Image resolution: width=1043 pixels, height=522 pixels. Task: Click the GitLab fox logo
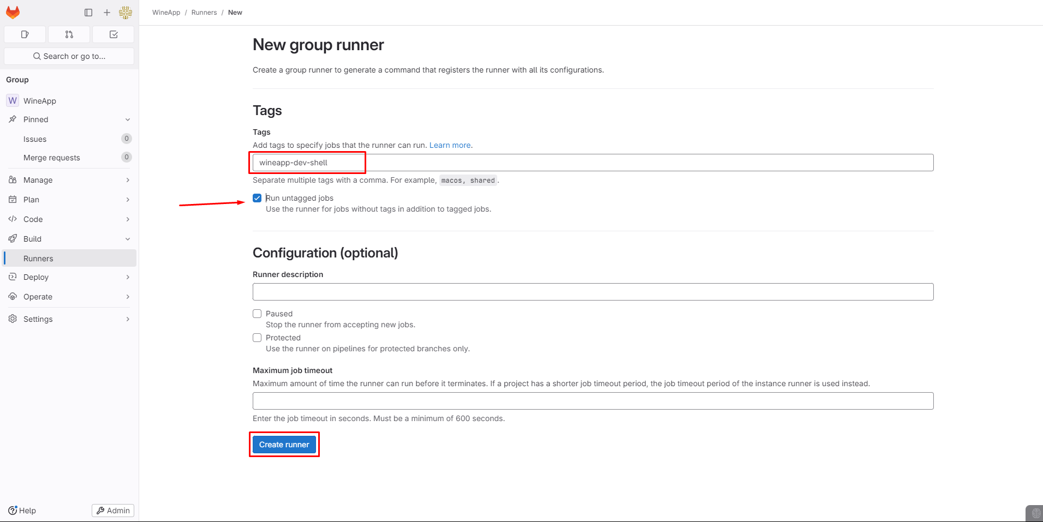(13, 12)
